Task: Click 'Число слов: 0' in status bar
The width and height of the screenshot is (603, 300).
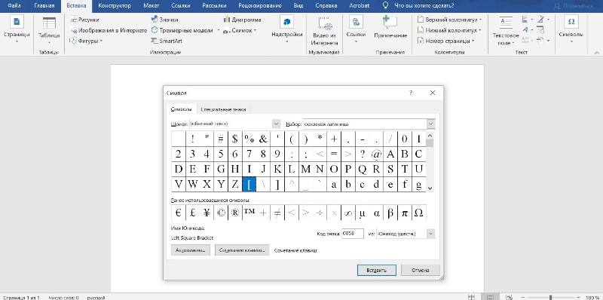Action: [64, 297]
